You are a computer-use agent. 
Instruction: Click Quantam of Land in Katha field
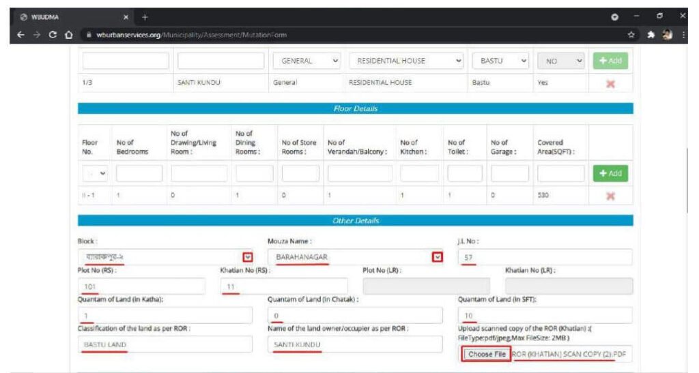pos(165,315)
